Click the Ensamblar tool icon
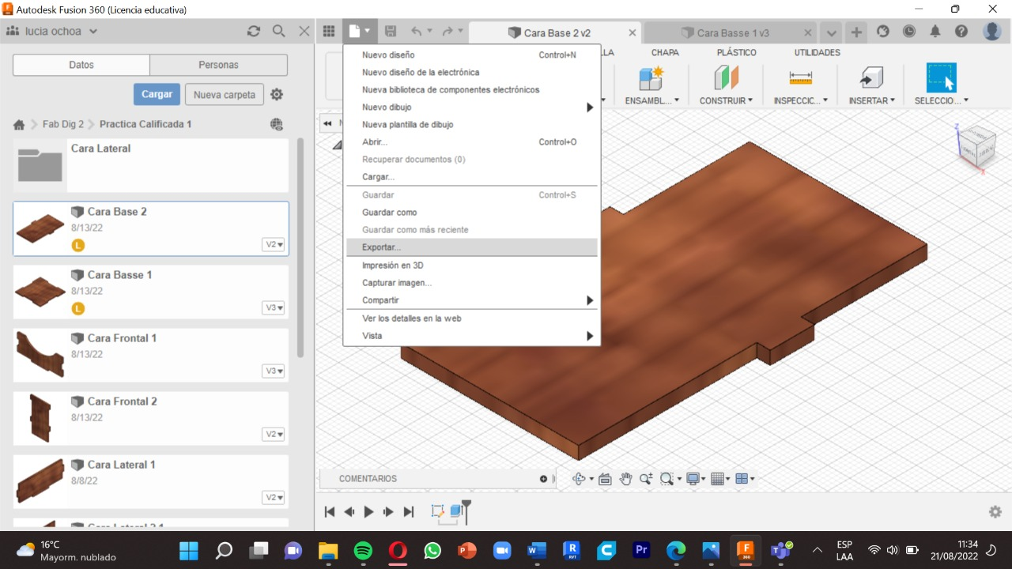 pos(651,78)
